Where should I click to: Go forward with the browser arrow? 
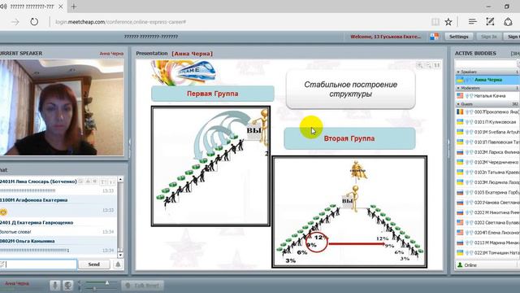click(15, 22)
